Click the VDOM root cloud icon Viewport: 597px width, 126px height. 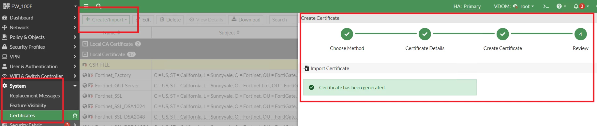pos(515,6)
